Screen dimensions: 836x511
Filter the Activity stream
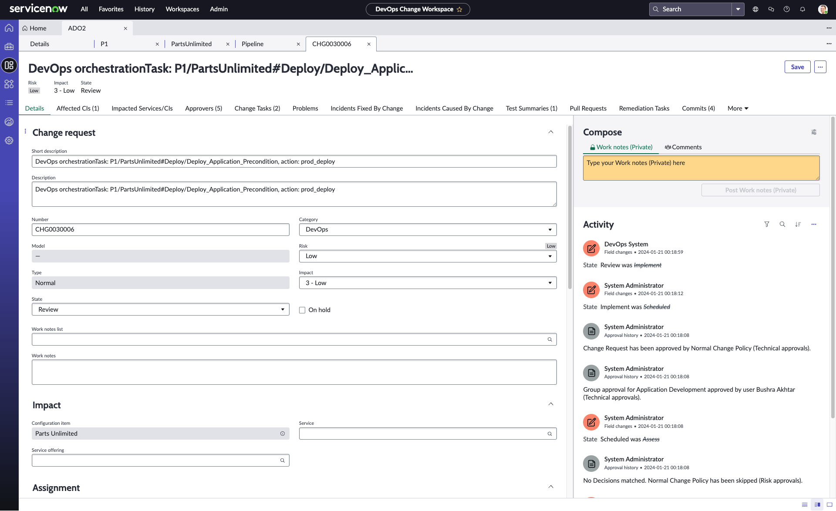click(x=767, y=224)
